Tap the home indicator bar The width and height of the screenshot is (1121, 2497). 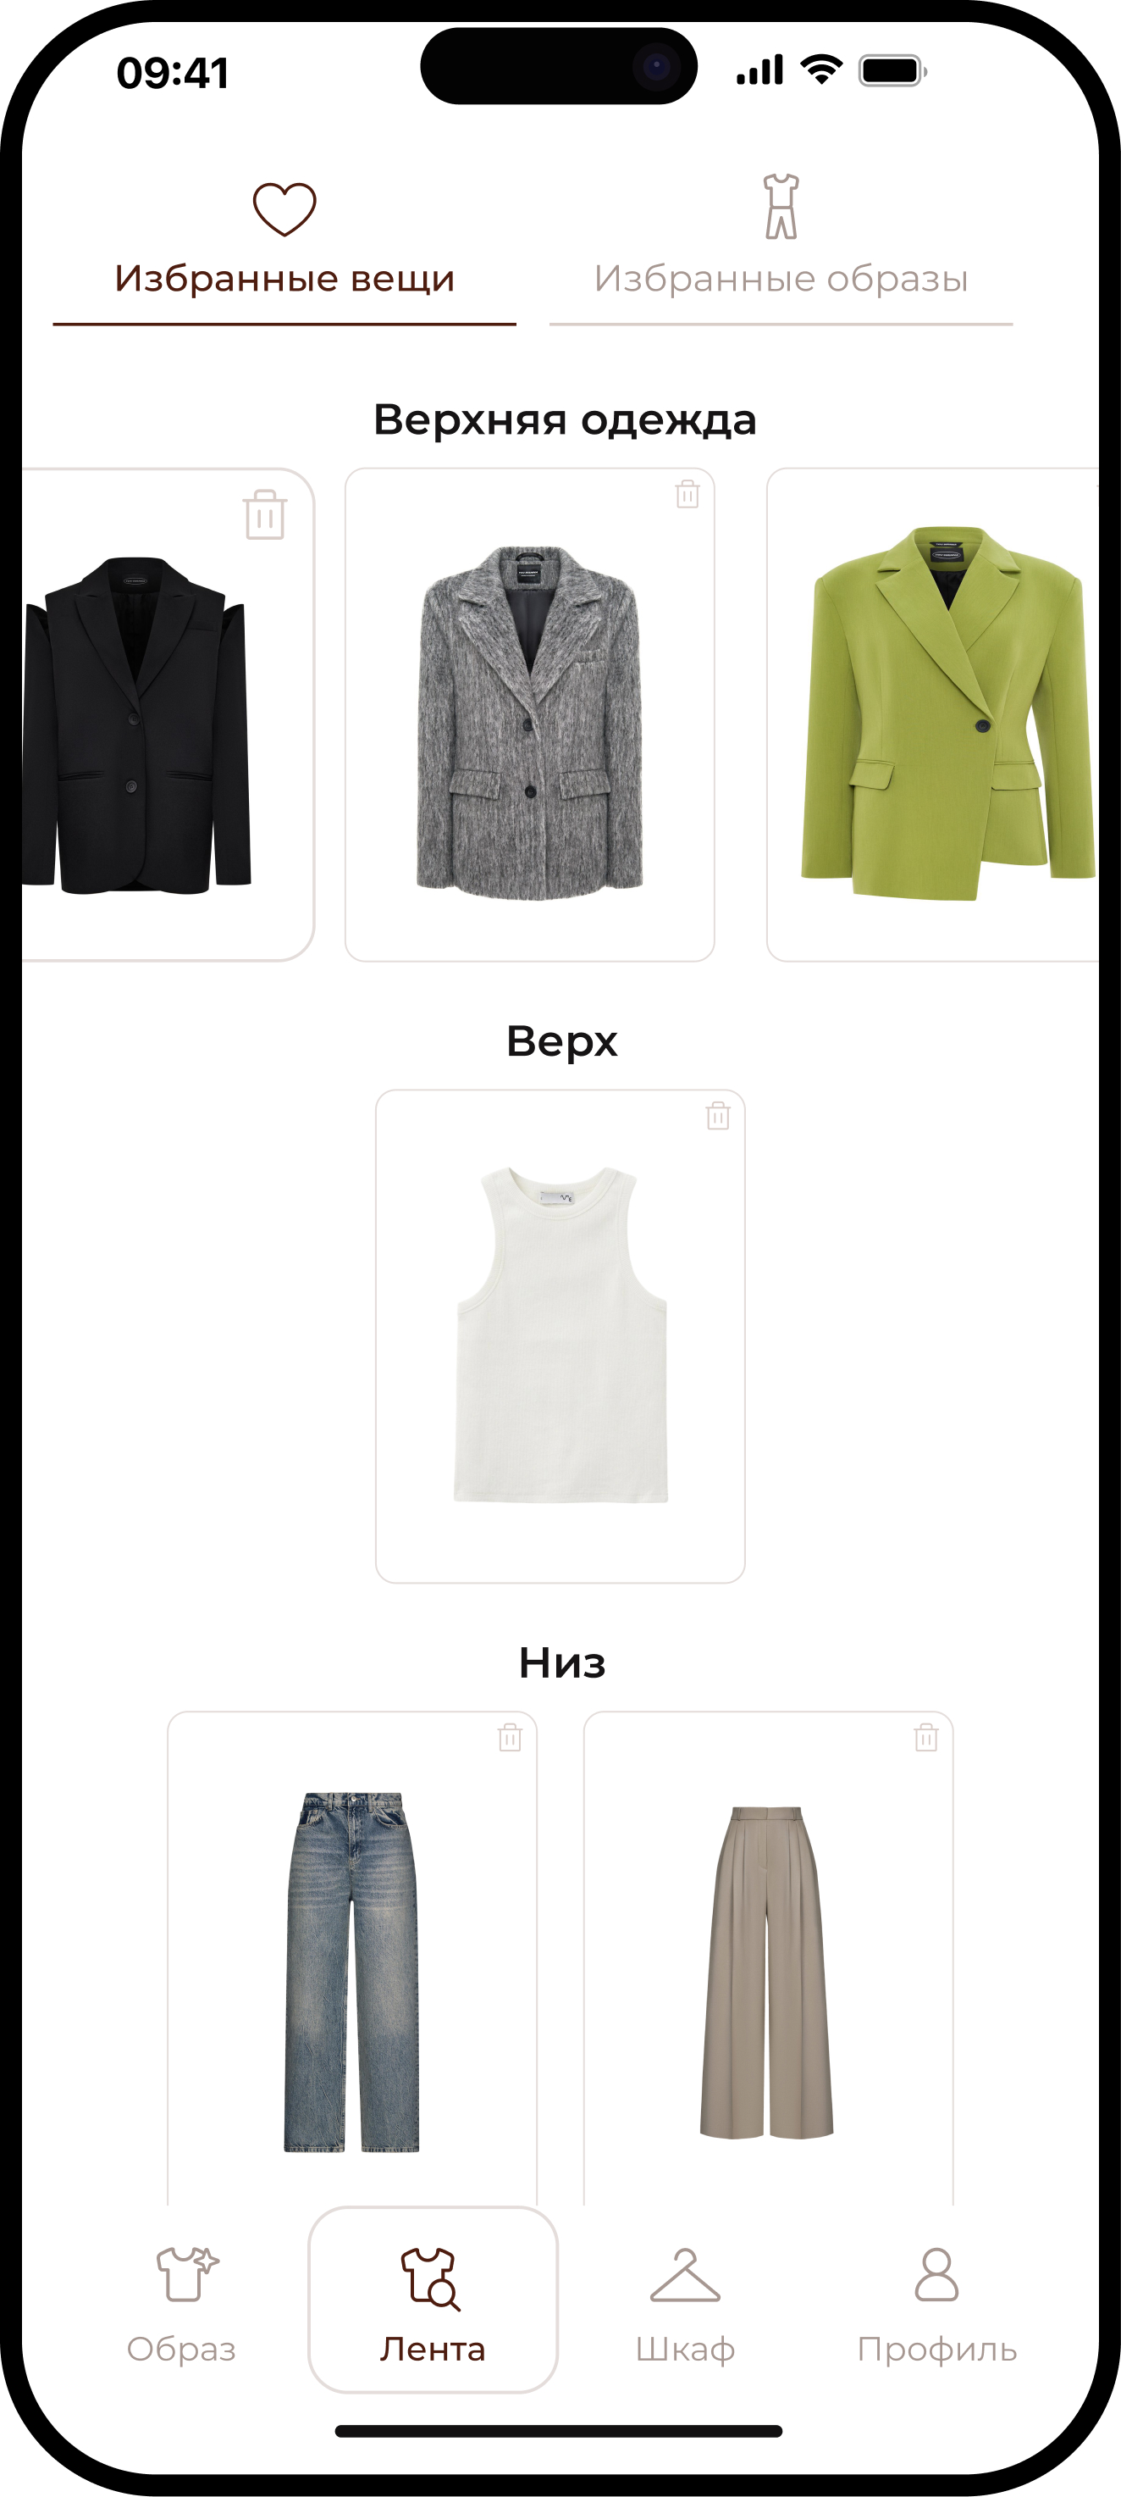tap(559, 2430)
